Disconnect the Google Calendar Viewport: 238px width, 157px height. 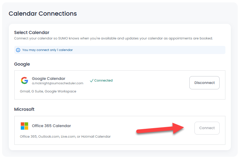(x=204, y=83)
